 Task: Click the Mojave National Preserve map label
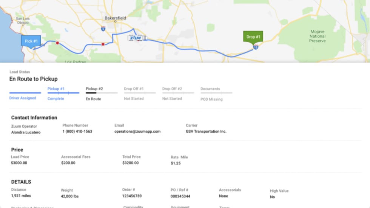point(317,36)
